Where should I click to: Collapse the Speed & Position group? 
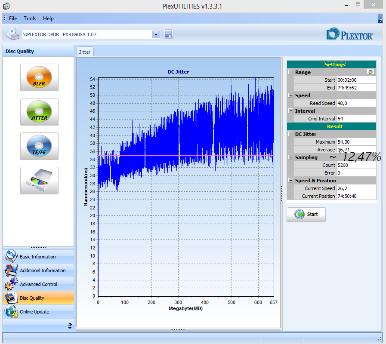(291, 180)
